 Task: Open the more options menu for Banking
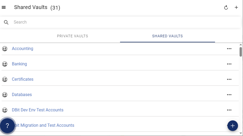tap(229, 64)
